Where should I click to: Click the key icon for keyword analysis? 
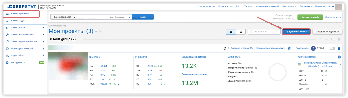coord(7,35)
